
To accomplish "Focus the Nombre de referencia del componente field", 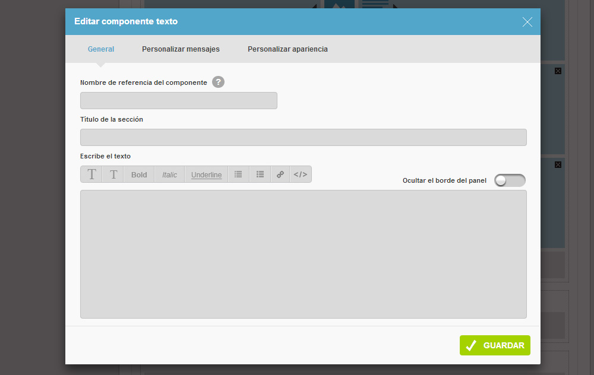I will pos(178,101).
